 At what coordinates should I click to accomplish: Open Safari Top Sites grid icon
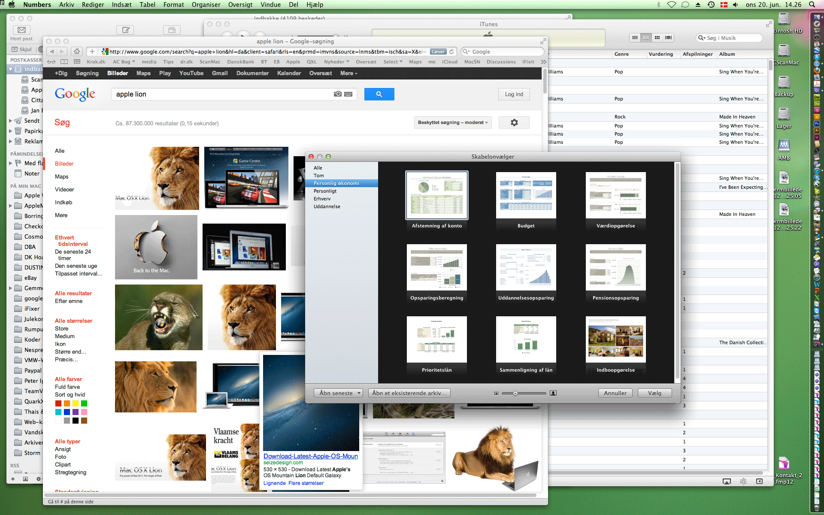click(x=77, y=62)
